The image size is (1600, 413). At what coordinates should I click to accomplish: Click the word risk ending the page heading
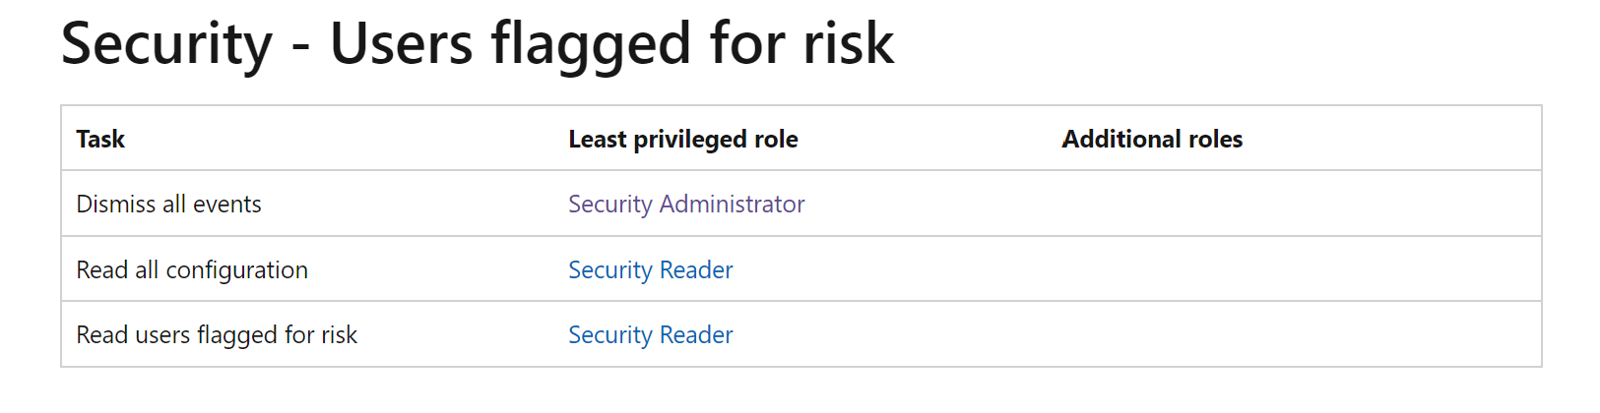pos(849,44)
